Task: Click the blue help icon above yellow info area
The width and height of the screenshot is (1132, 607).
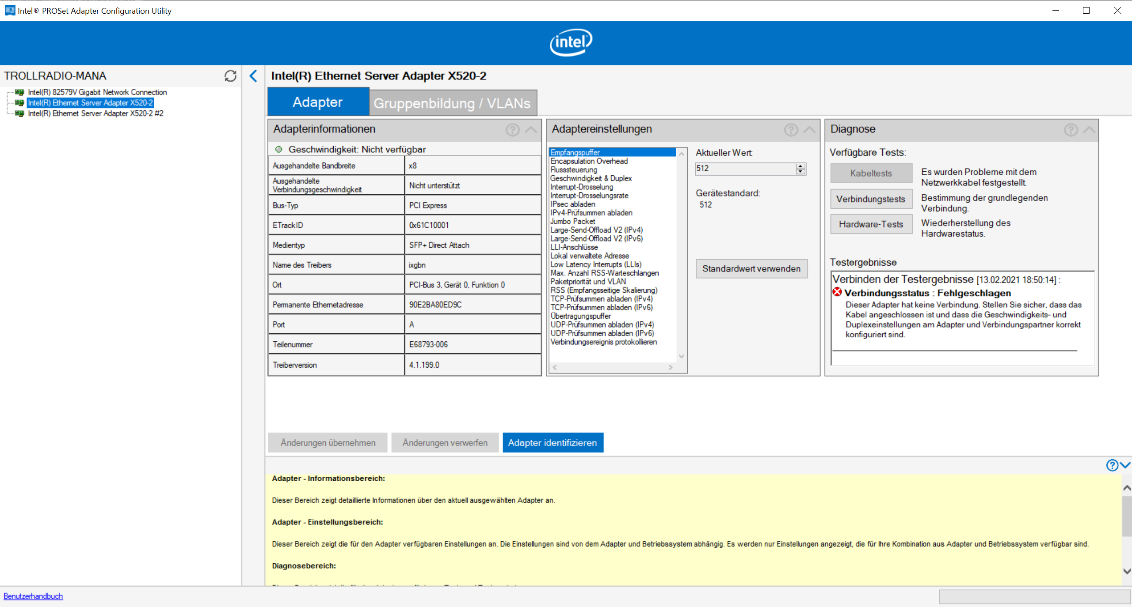Action: [x=1112, y=465]
